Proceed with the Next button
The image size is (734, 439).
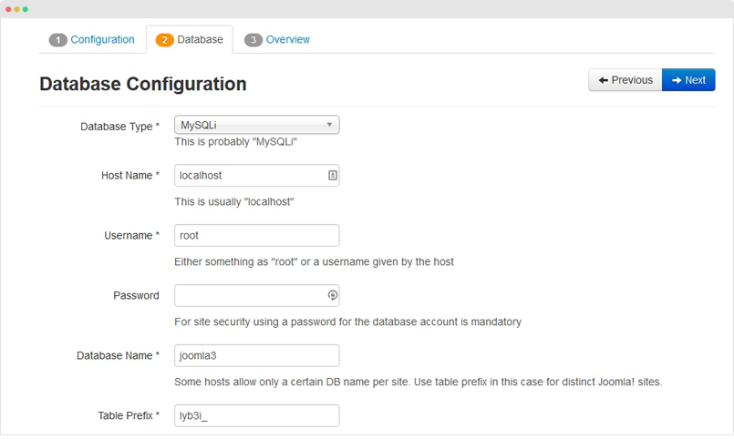click(x=688, y=80)
